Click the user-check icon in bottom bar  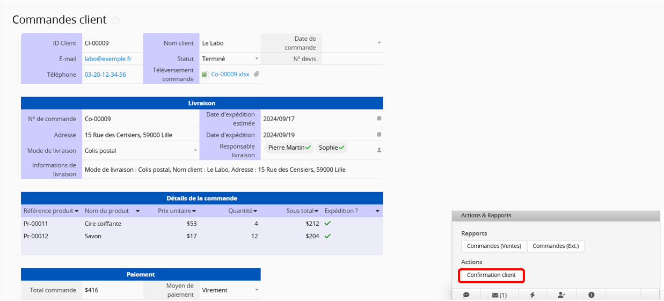coord(561,295)
